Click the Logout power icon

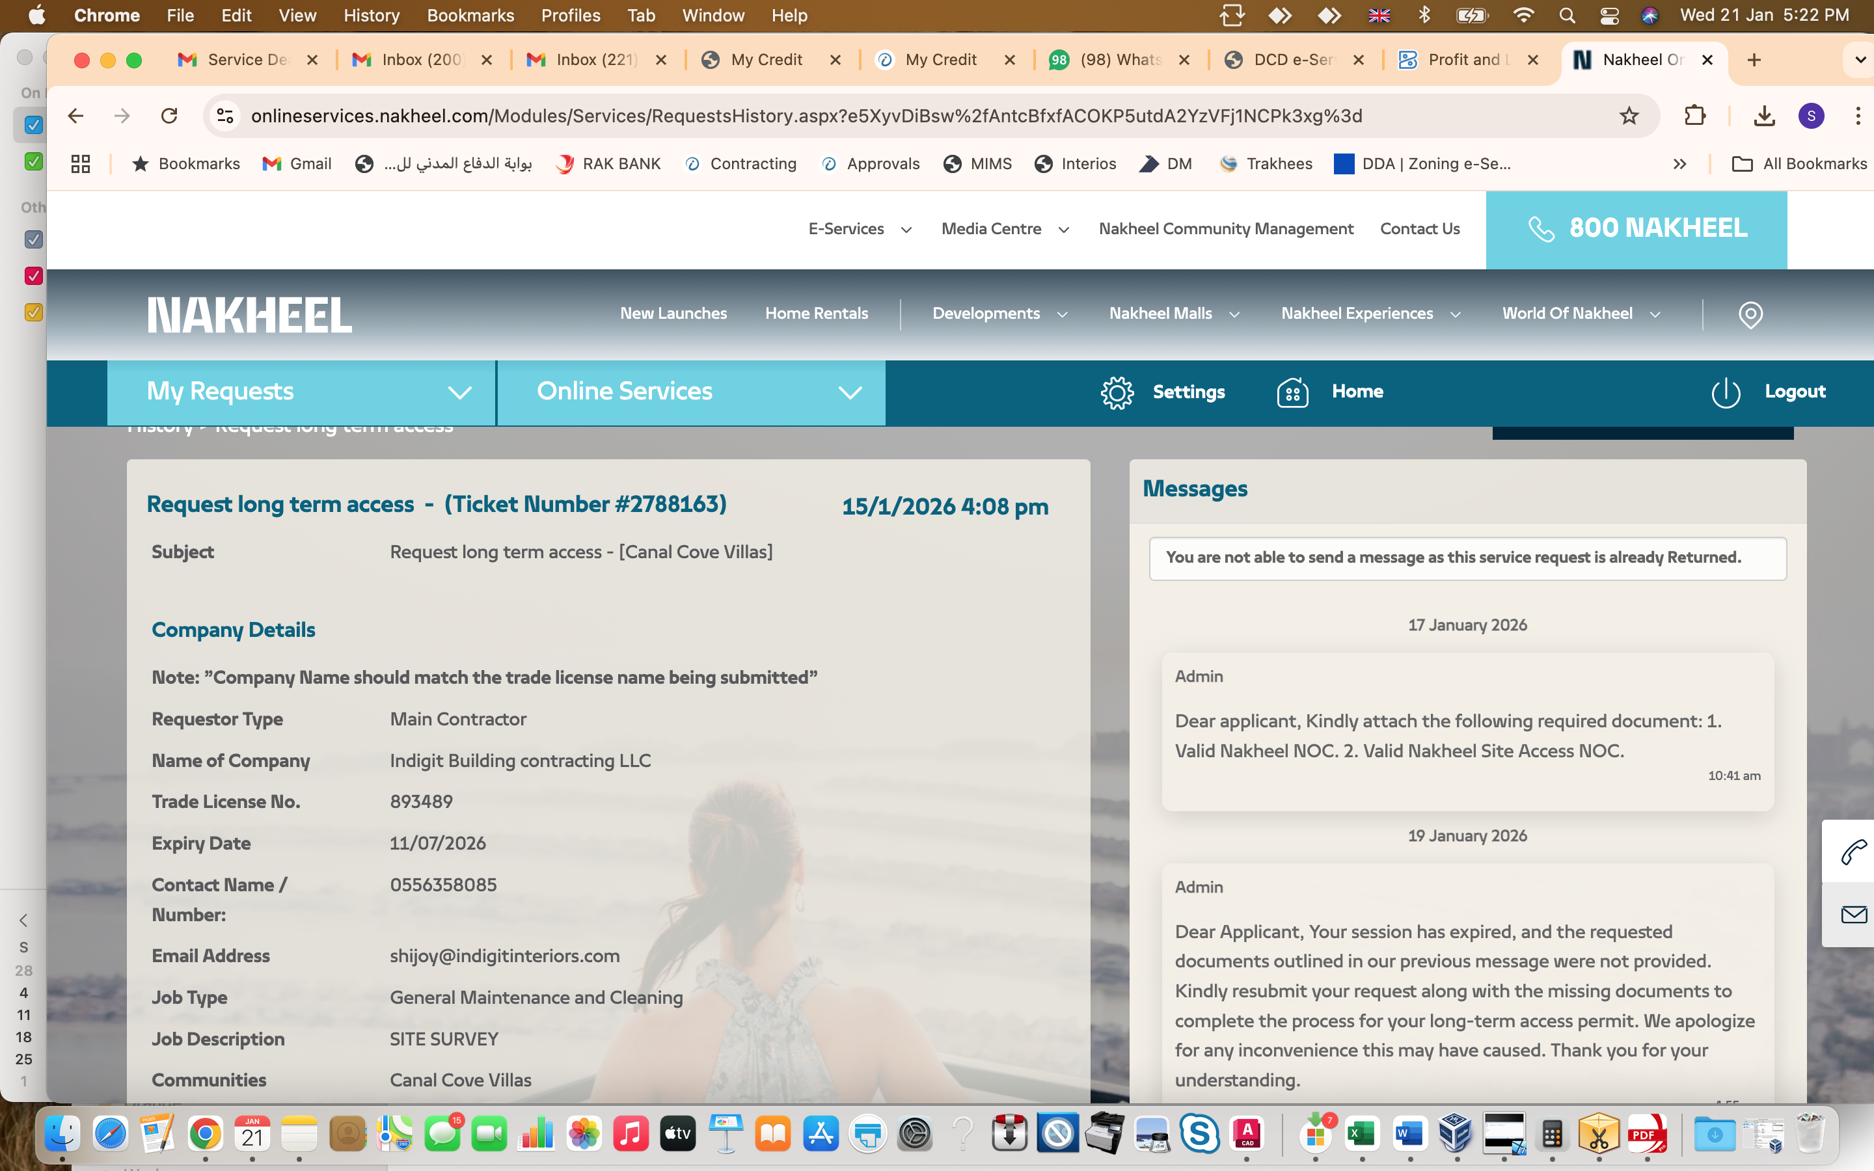[x=1726, y=393]
